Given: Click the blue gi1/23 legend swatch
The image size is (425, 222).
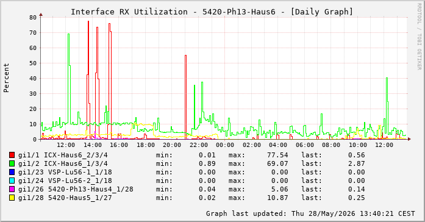Looking at the screenshot, I should pos(12,172).
